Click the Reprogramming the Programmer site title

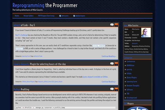45,5
